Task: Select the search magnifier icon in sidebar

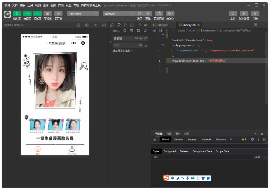Action: 119,25
